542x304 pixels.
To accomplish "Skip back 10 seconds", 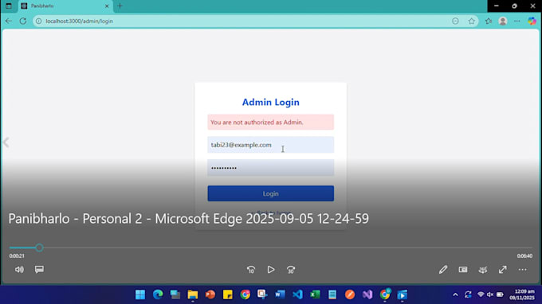I will pyautogui.click(x=251, y=270).
